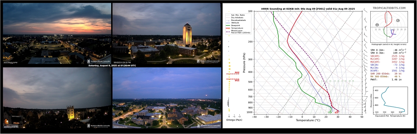Viewport: 417px width, 134px height.
Task: Click the NIU logo on the campus quad webcam
Action: click(209, 126)
